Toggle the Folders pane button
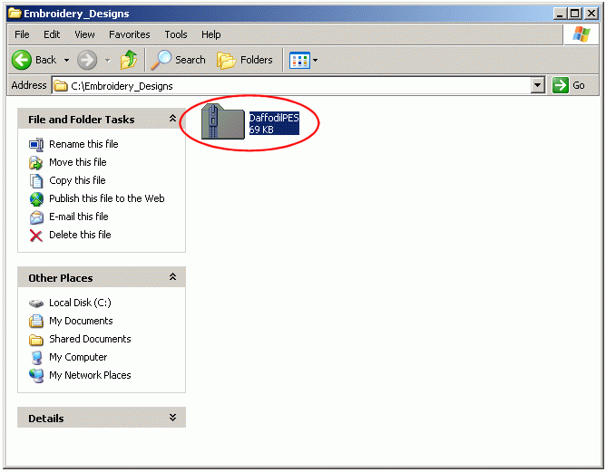 (245, 60)
